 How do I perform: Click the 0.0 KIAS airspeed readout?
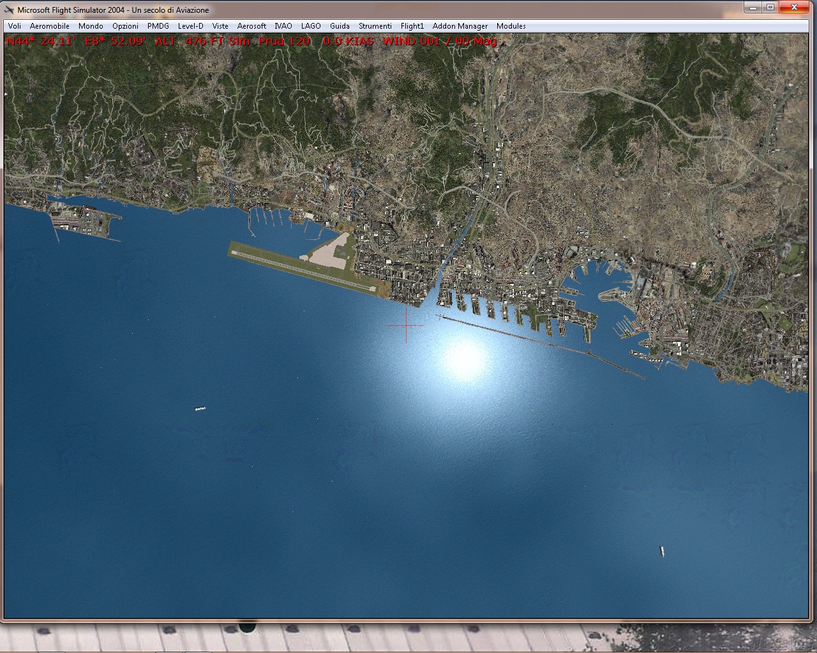pyautogui.click(x=349, y=41)
